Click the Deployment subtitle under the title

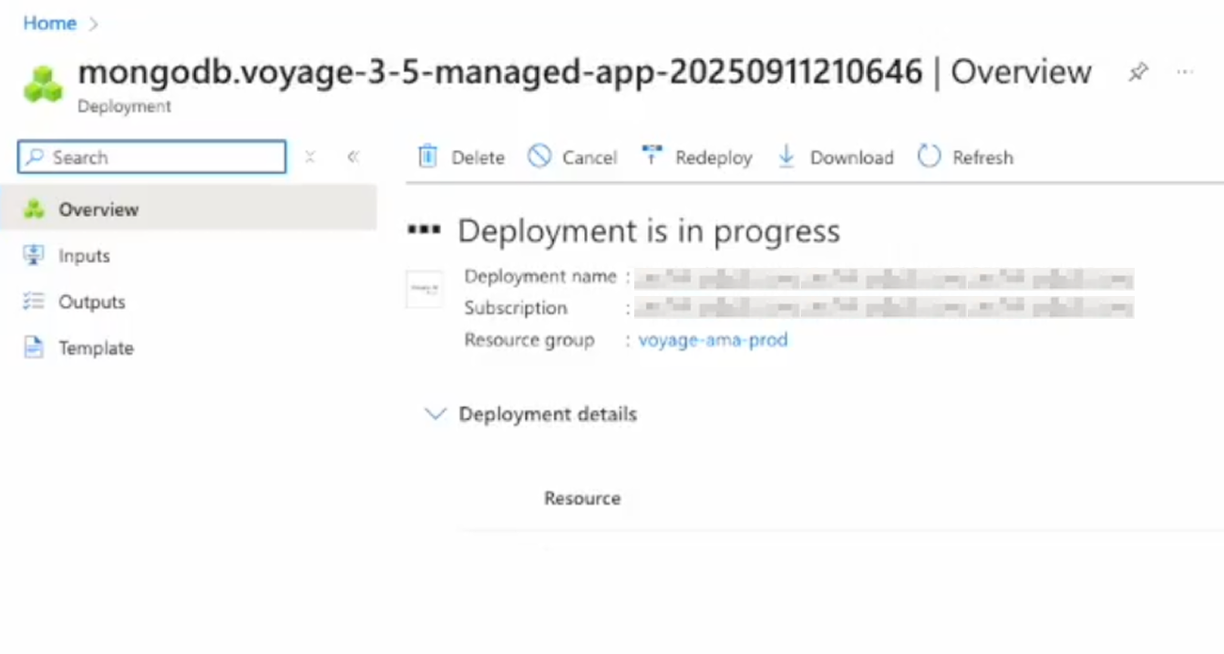[124, 107]
